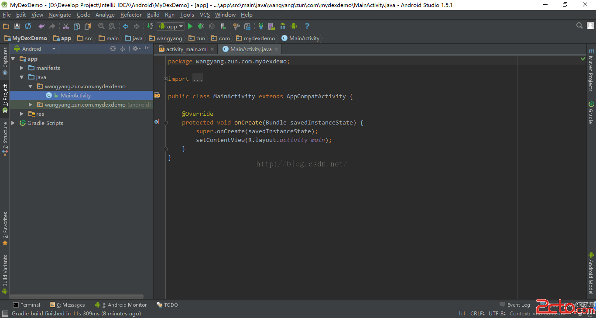Open the Event Log panel
The width and height of the screenshot is (596, 318).
515,305
